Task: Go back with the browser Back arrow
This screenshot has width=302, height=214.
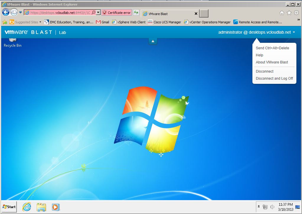Action: [x=6, y=12]
